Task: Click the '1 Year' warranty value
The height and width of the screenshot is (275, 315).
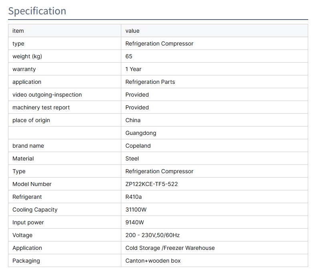Action: point(133,69)
